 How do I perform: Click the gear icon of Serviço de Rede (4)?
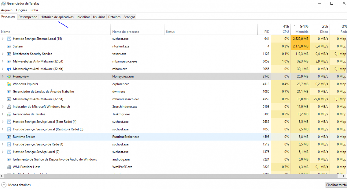pos(9,144)
